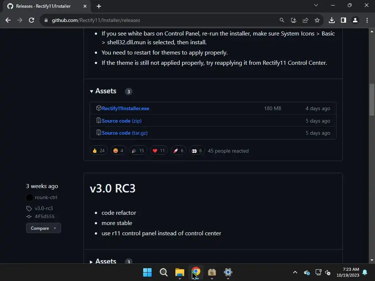Click the zip file icon beside Source code (zip)
This screenshot has width=375, height=281.
click(x=99, y=120)
